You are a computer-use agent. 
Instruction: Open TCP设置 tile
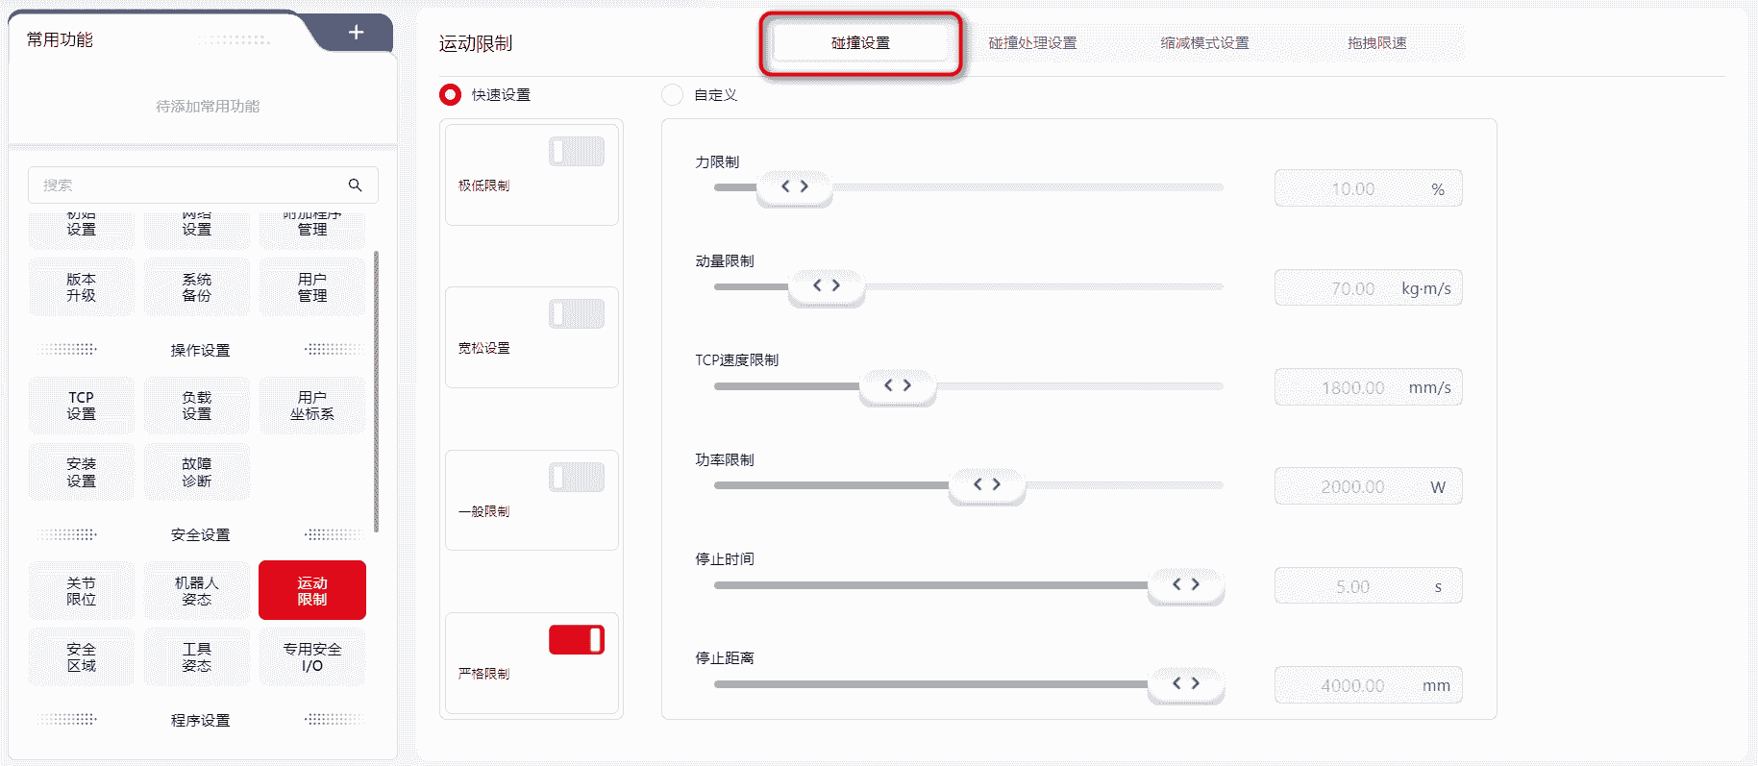point(82,406)
